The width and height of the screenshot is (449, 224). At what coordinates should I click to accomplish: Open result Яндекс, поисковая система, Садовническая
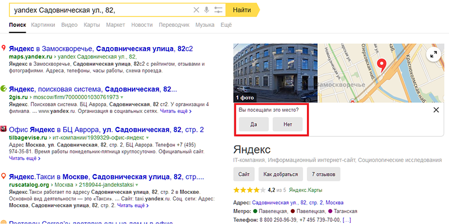pos(93,89)
